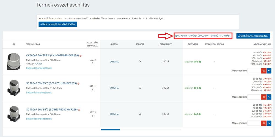This screenshot has height=137, width=275.
Task: Open the CK.pdf datasheet link
Action: (x=38, y=63)
